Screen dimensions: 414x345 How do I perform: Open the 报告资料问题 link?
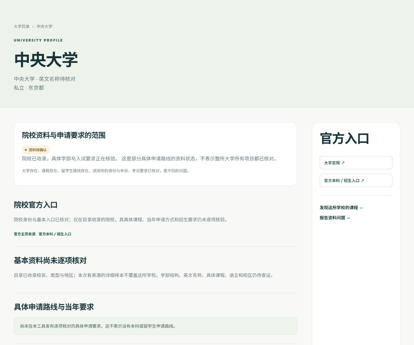(335, 218)
